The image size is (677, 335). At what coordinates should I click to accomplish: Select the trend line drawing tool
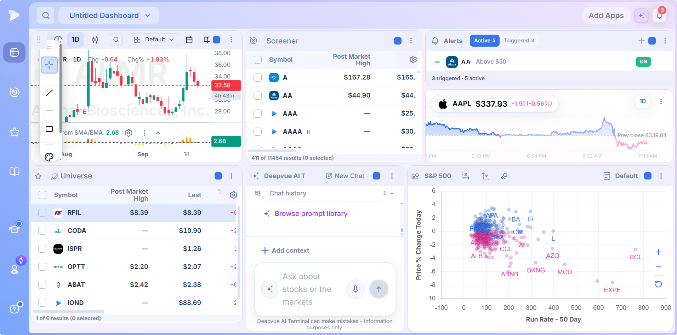coord(49,93)
